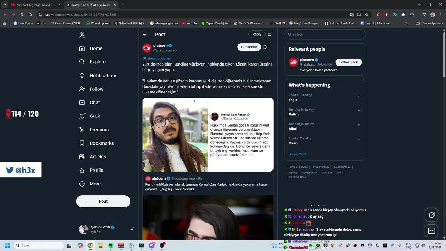Open the floating Grok button
This screenshot has width=446, height=251.
(x=431, y=215)
